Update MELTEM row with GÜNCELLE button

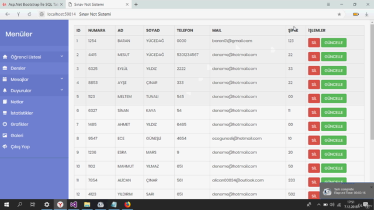(x=334, y=99)
